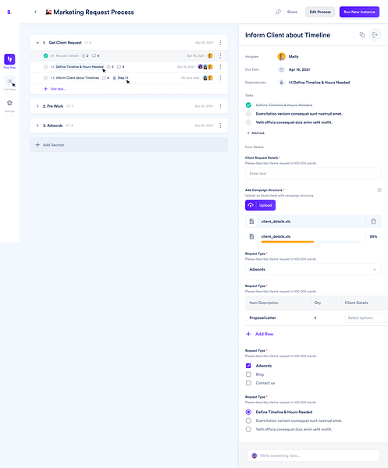The image size is (388, 468).
Task: Open the due date calendar icon
Action: (281, 69)
